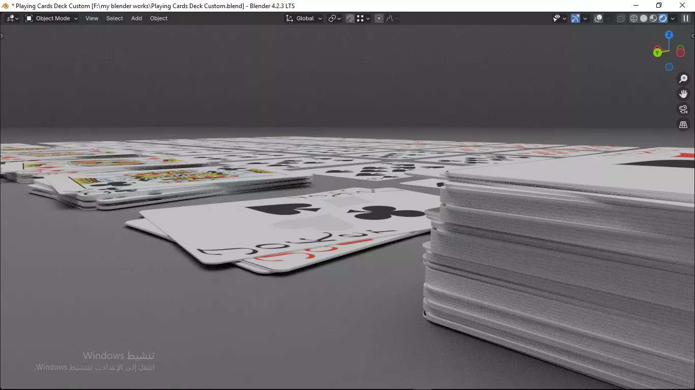This screenshot has width=695, height=390.
Task: Open the transform pivot point dropdown
Action: click(334, 18)
